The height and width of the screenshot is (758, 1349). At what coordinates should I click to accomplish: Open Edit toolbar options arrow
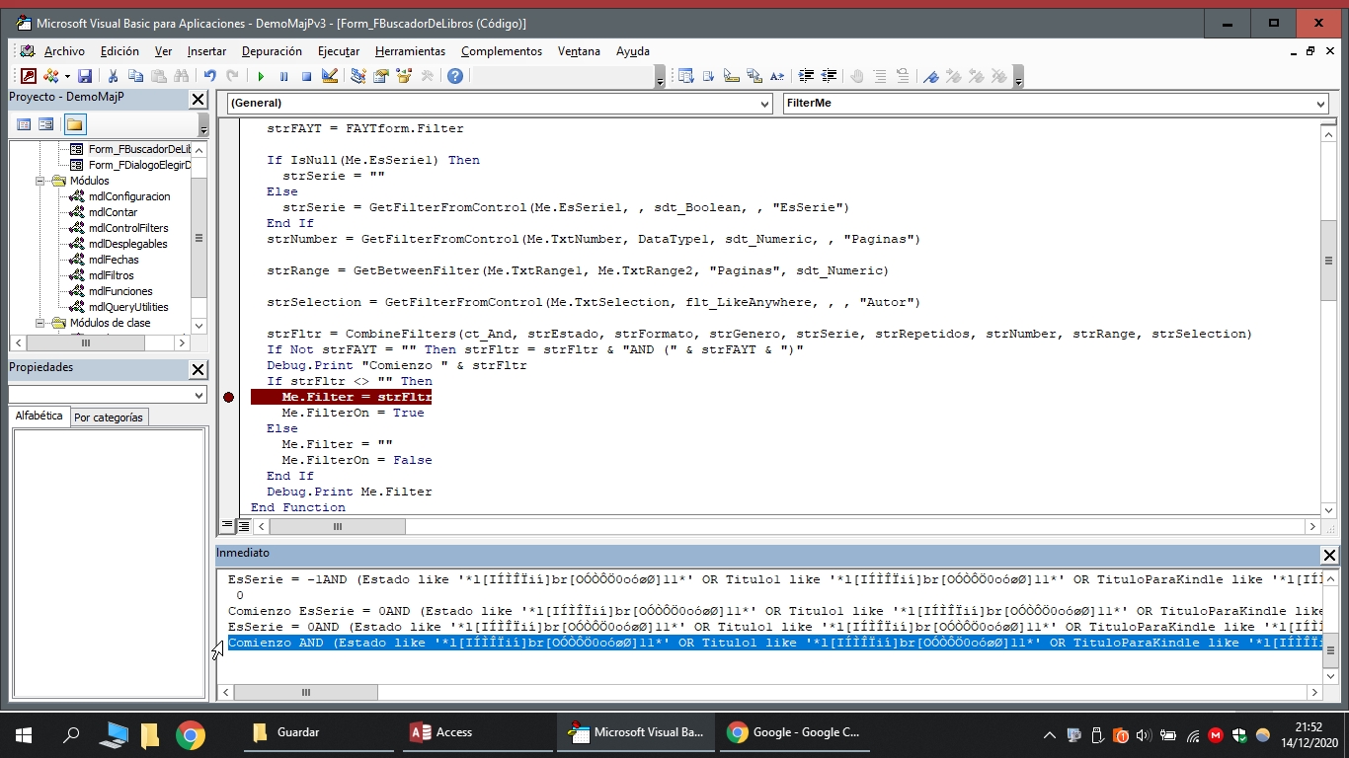[x=1018, y=77]
